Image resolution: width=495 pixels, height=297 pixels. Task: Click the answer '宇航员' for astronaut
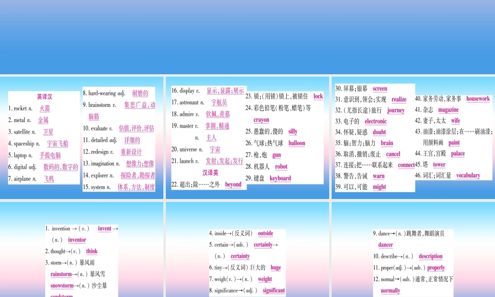pyautogui.click(x=219, y=102)
